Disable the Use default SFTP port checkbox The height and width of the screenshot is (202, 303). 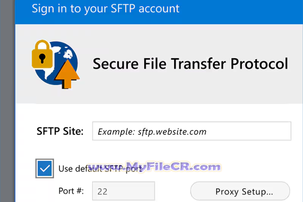coord(44,168)
